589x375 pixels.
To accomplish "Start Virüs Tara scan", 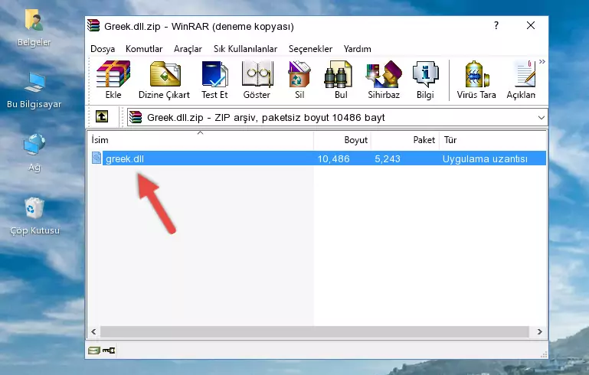I will coord(476,80).
